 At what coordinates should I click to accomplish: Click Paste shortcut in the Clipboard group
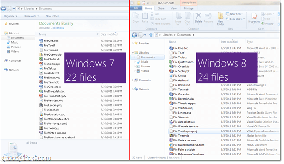(x=161, y=23)
